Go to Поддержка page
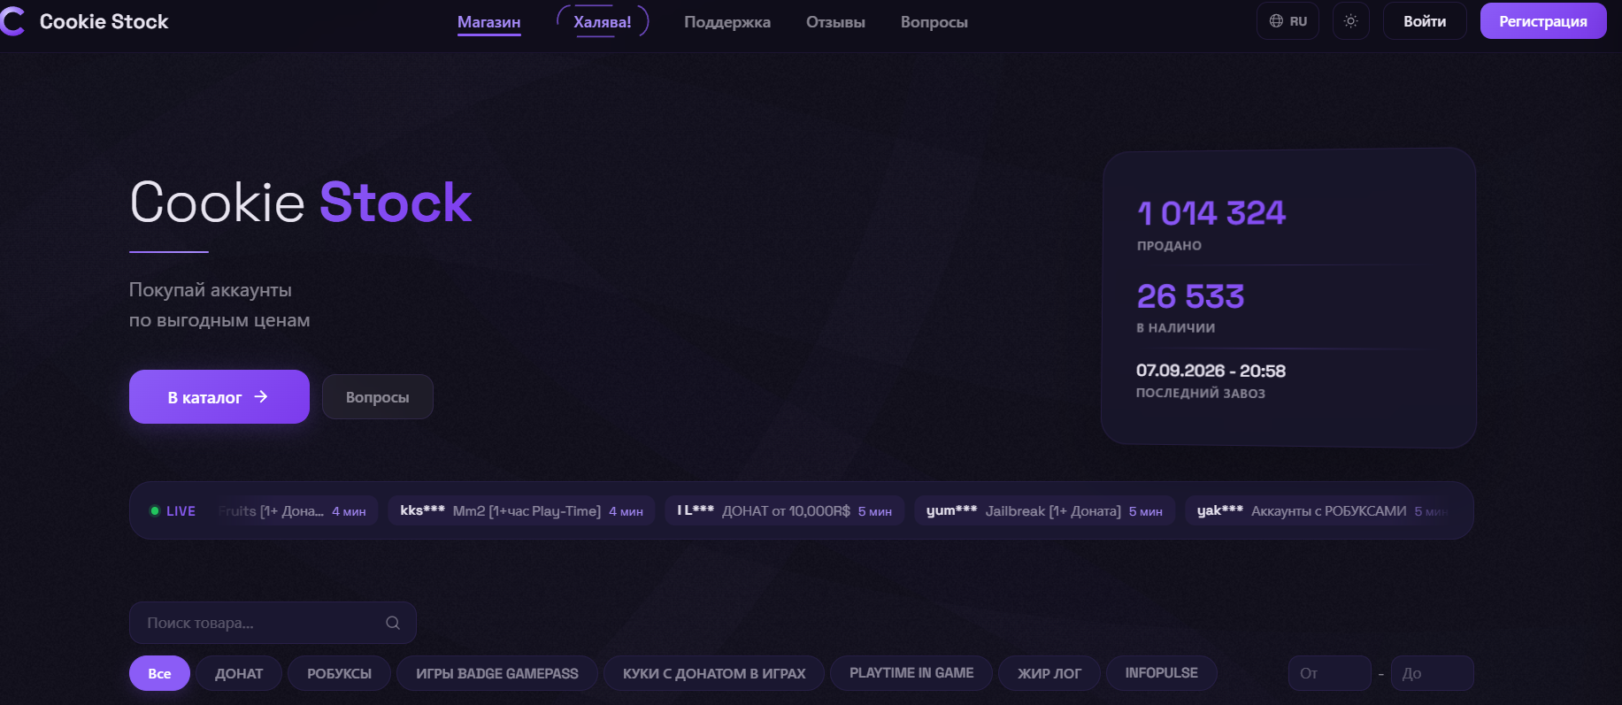Image resolution: width=1622 pixels, height=705 pixels. point(727,22)
